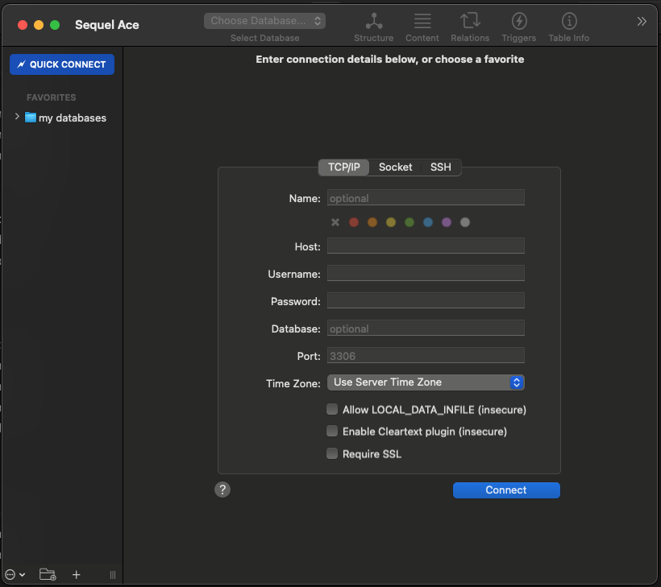This screenshot has height=587, width=661.
Task: Choose the orange connection color
Action: pos(372,222)
